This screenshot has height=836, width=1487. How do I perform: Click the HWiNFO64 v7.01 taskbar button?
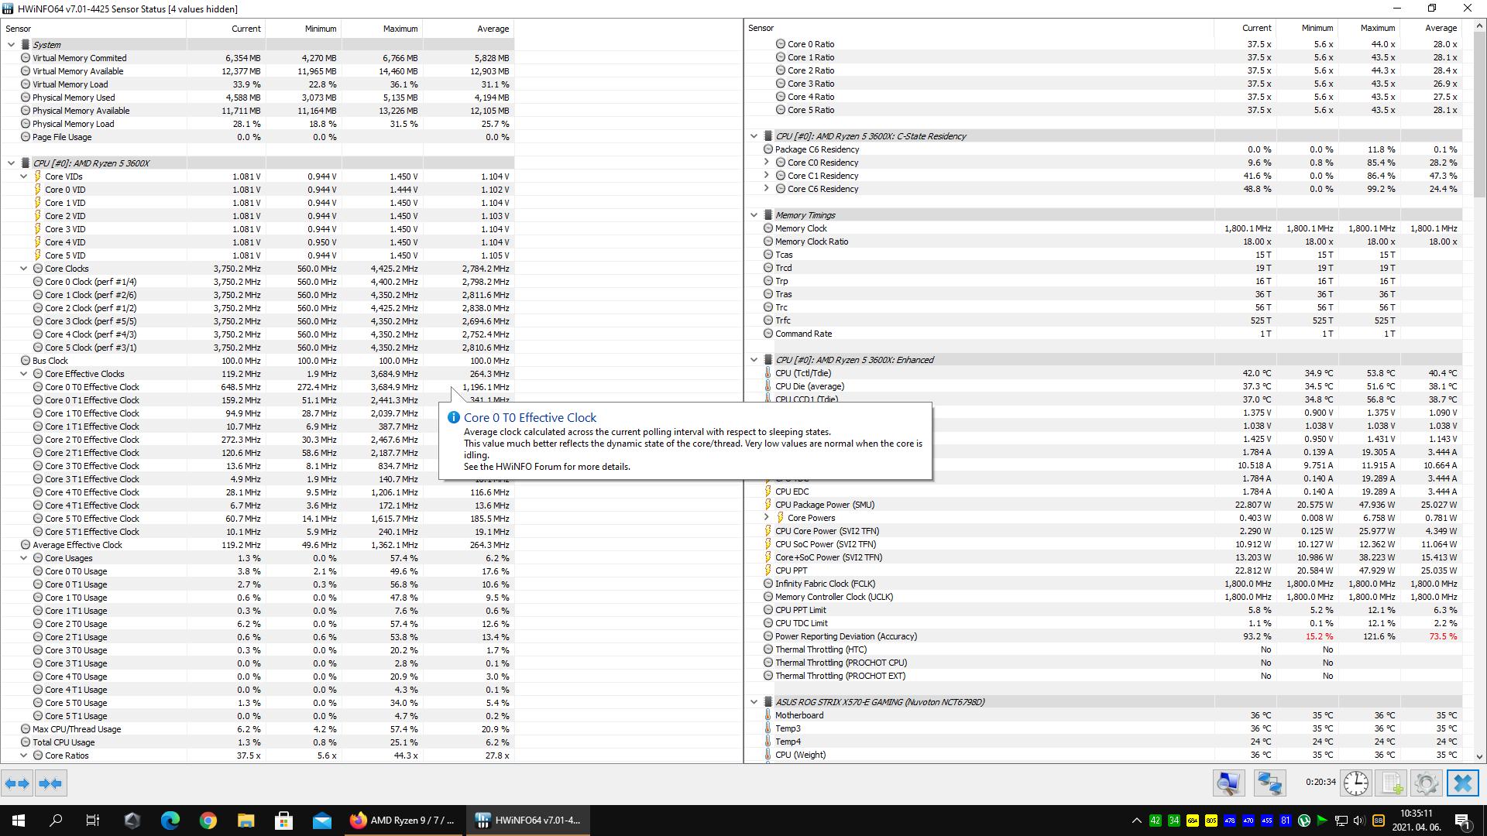click(x=528, y=821)
